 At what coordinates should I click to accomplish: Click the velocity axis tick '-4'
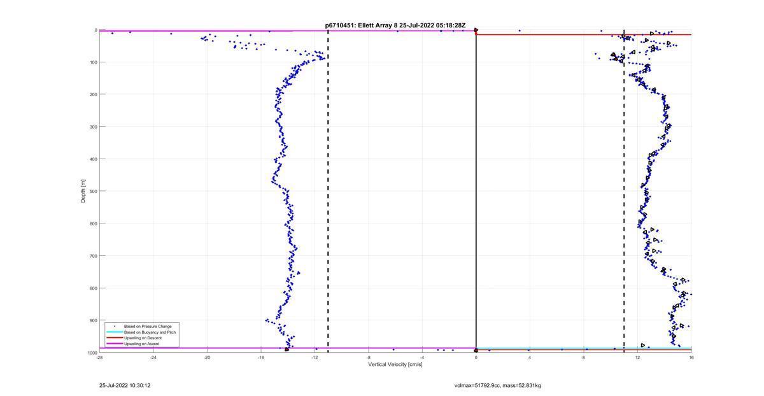coord(422,358)
